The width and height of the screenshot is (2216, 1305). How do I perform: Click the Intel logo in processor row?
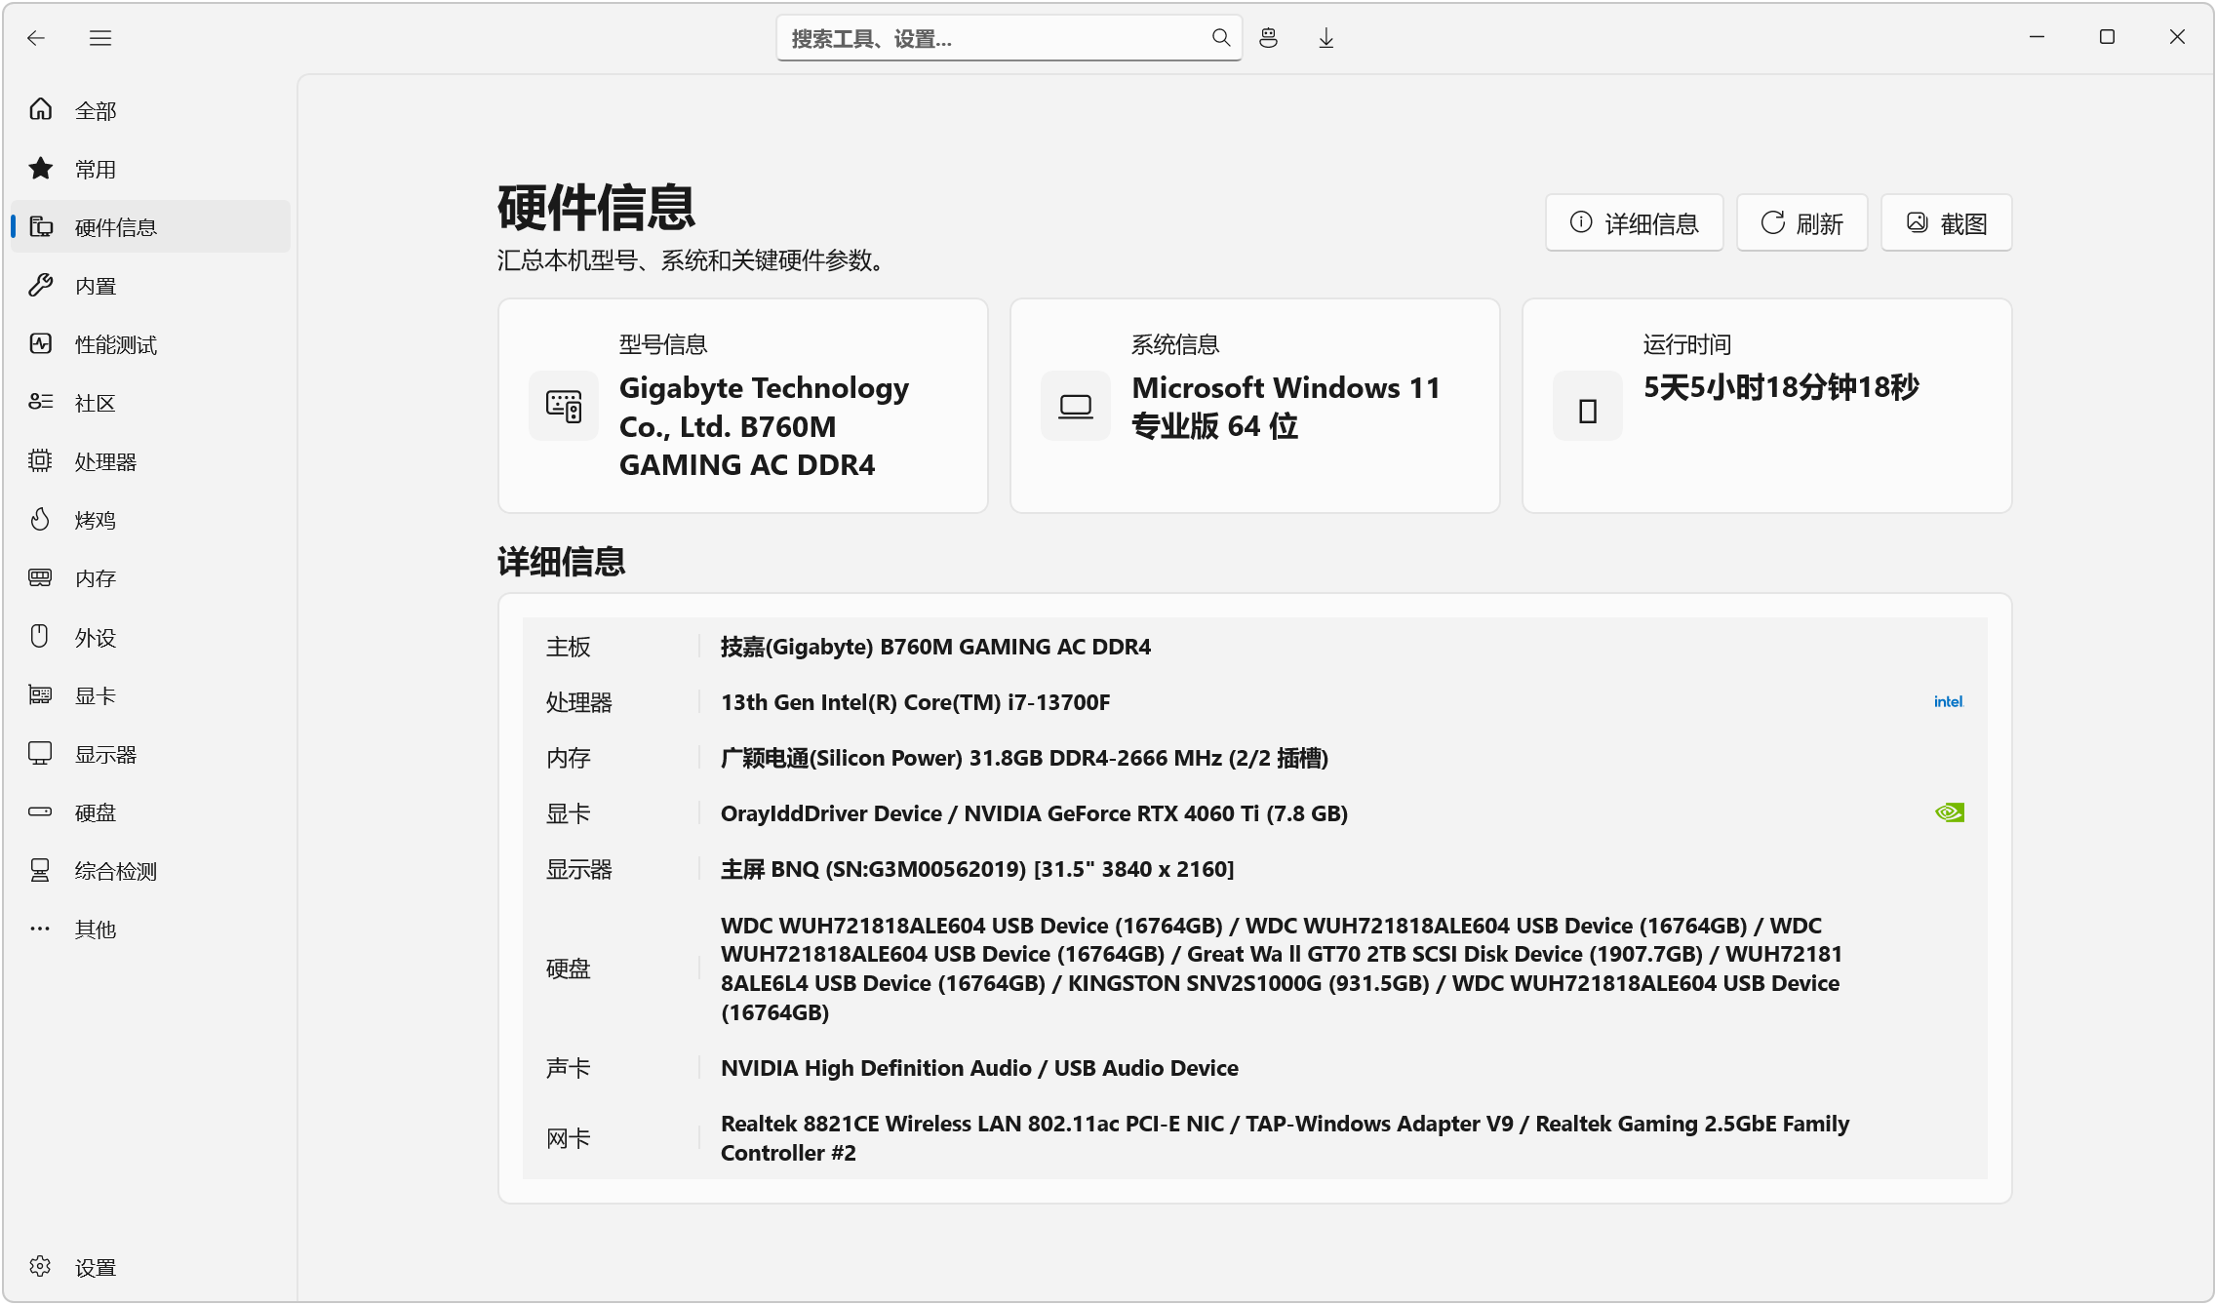point(1948,701)
